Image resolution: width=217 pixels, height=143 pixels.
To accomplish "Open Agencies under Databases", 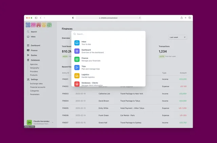I will [34, 64].
